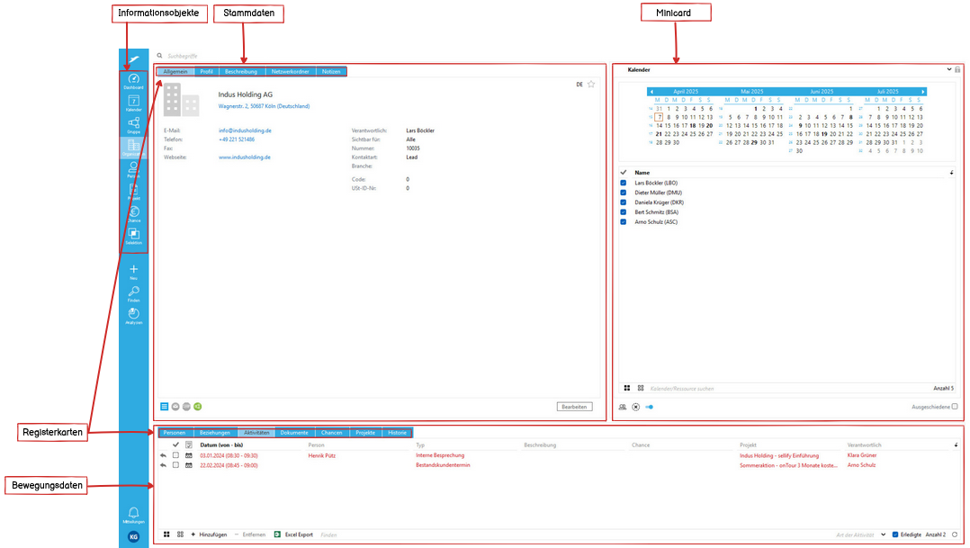970x548 pixels.
Task: Mark Indus Holding AG as favorite star
Action: (x=591, y=85)
